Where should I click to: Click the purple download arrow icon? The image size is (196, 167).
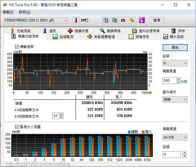[x=142, y=20]
